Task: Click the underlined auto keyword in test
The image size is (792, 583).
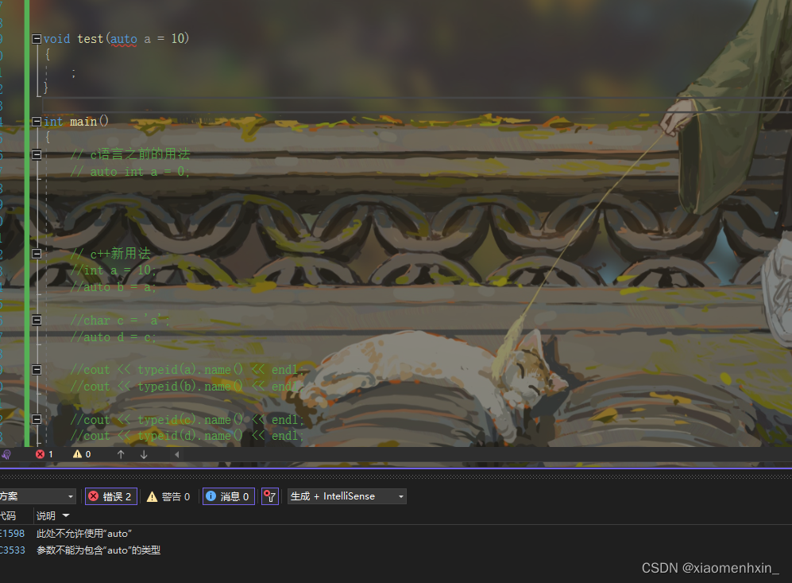Action: click(123, 39)
